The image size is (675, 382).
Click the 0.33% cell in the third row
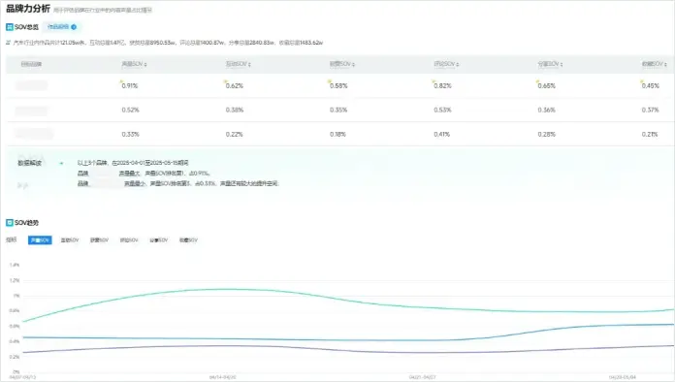pyautogui.click(x=130, y=134)
